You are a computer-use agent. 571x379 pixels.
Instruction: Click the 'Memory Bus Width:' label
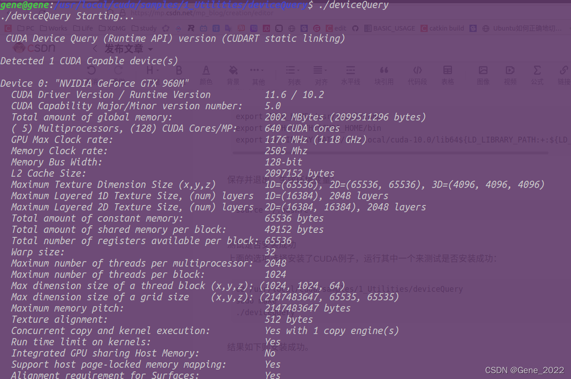coord(57,162)
